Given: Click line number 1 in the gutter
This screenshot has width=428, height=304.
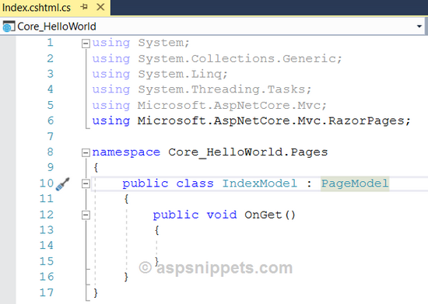Looking at the screenshot, I should pyautogui.click(x=50, y=43).
